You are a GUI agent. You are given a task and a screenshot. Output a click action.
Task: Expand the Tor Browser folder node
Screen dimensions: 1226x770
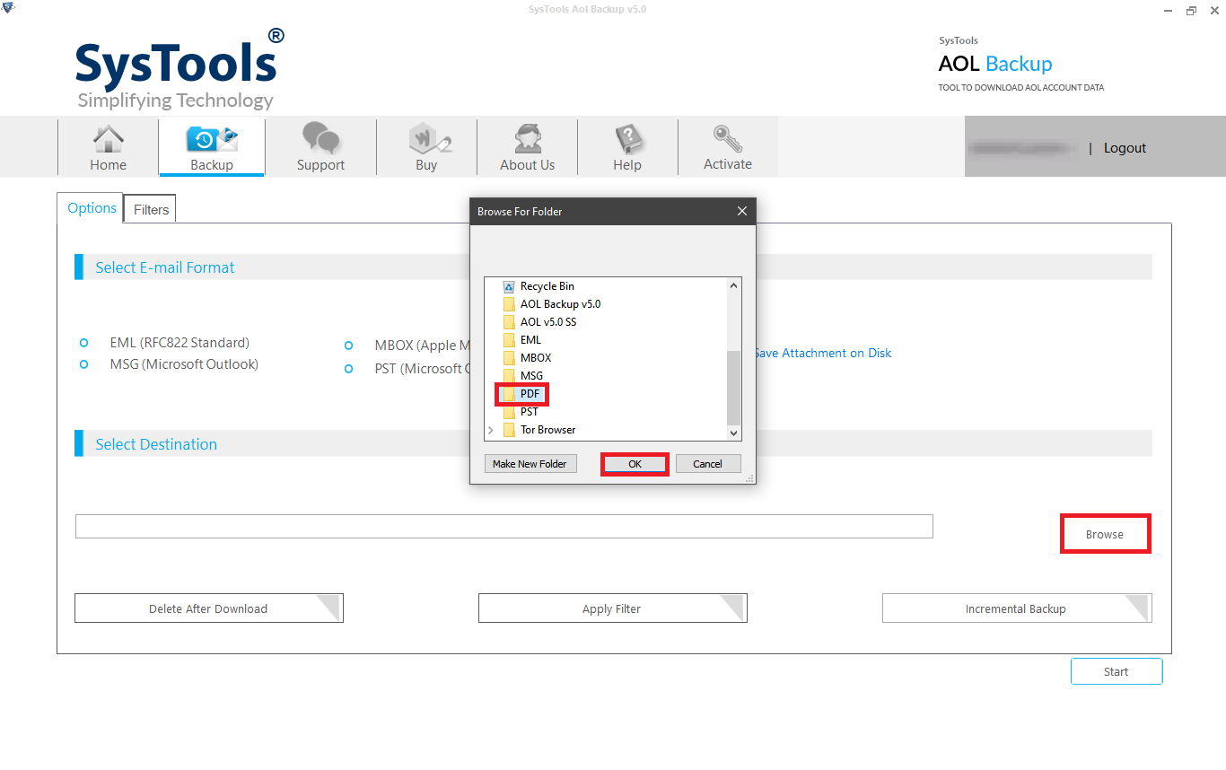coord(490,430)
